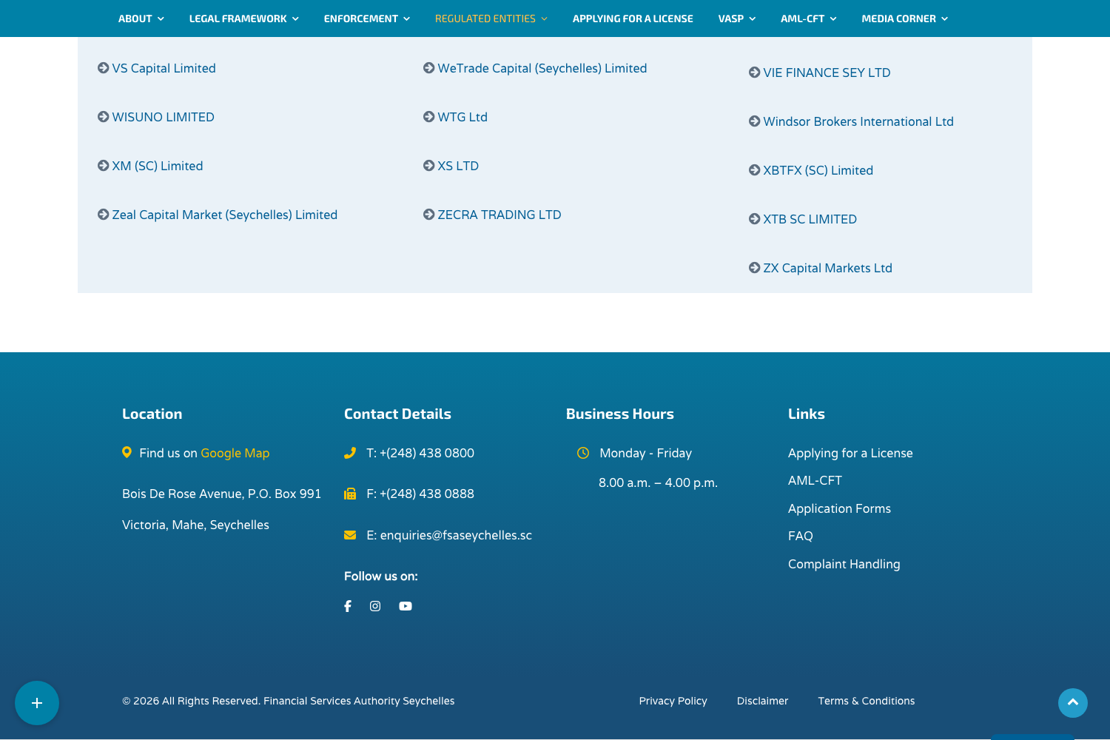This screenshot has height=740, width=1110.
Task: Open the VIE FINANCE SEY LTD entry
Action: click(827, 73)
